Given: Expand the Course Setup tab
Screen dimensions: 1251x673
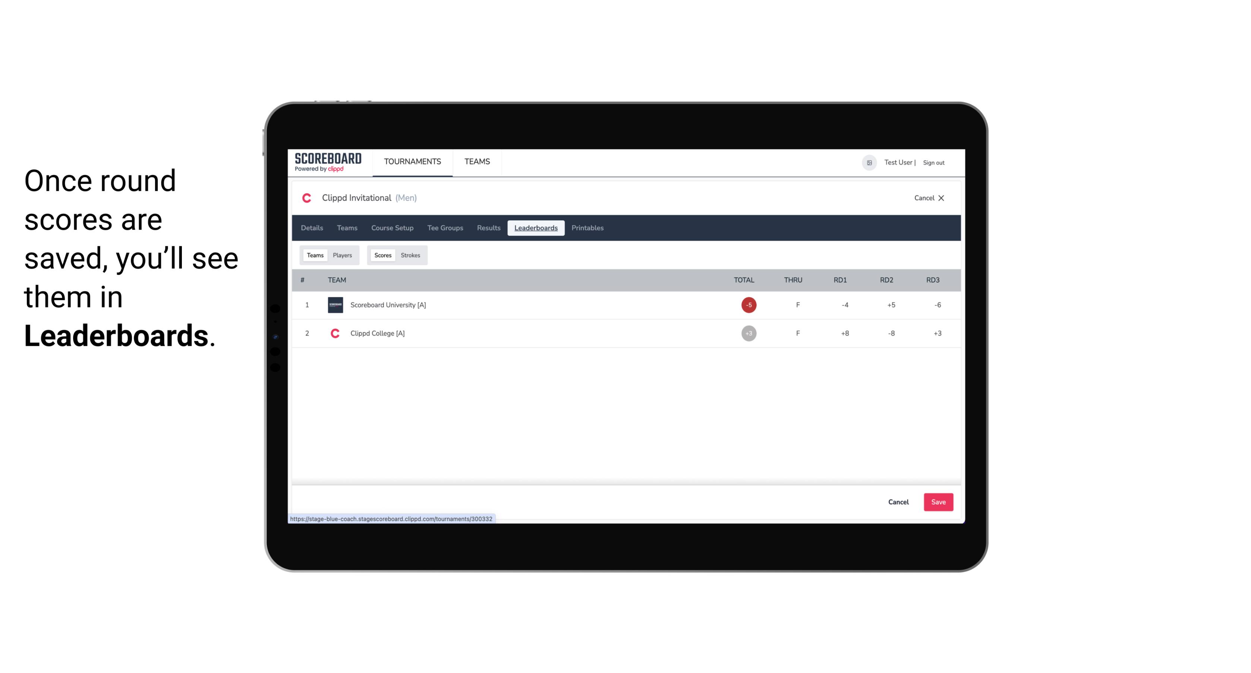Looking at the screenshot, I should [x=391, y=227].
